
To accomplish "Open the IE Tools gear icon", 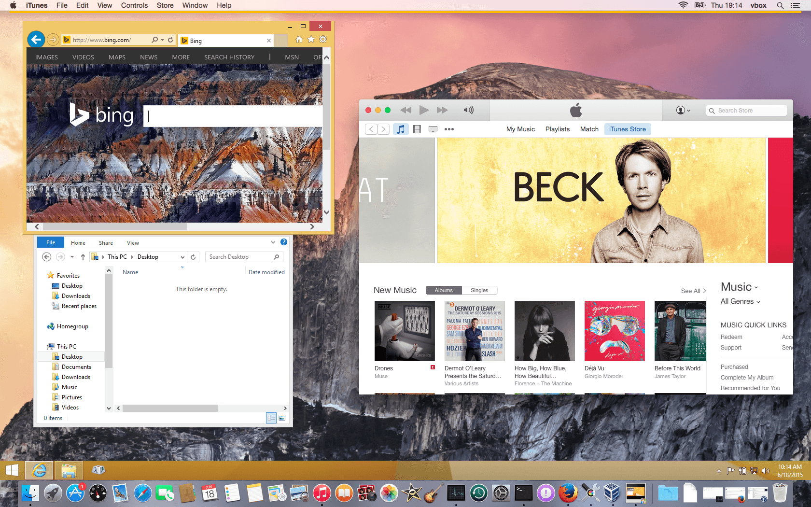I will pos(323,40).
